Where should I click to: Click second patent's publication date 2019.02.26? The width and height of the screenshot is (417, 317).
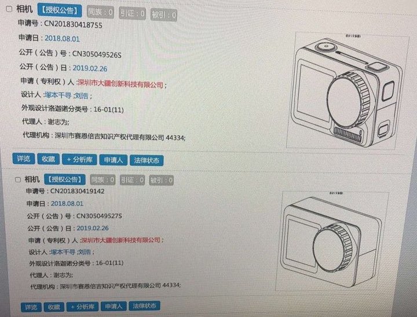[x=93, y=228]
